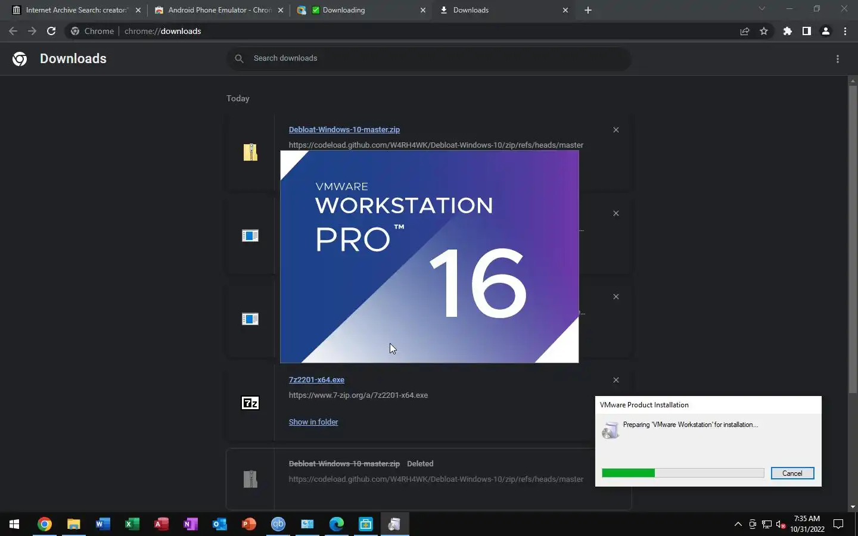Click second download's installer file icon
This screenshot has height=536, width=858.
point(250,236)
